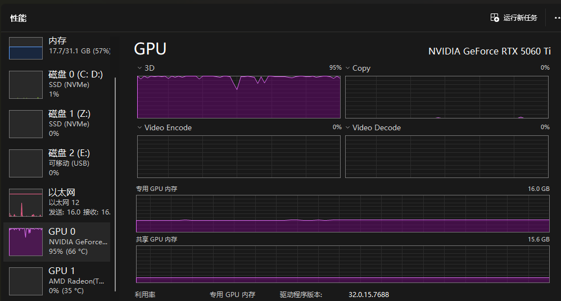The image size is (561, 301).
Task: Click the Video Decode graph area
Action: (447, 157)
